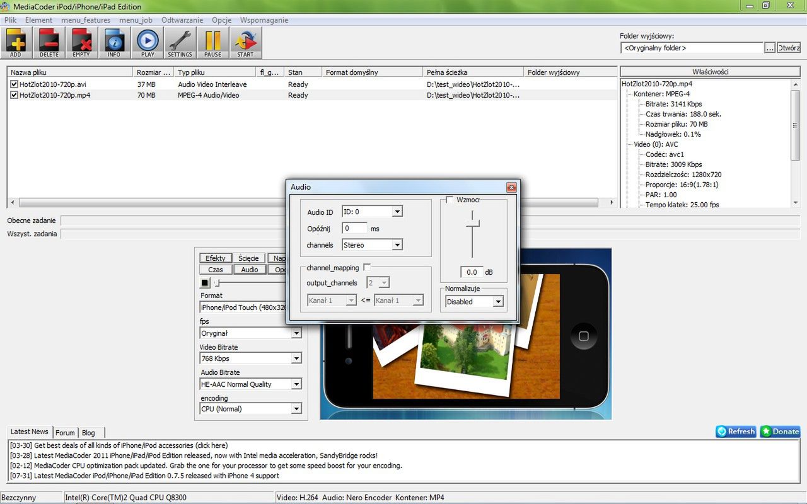
Task: Click the PLAY toolbar icon
Action: [x=148, y=43]
